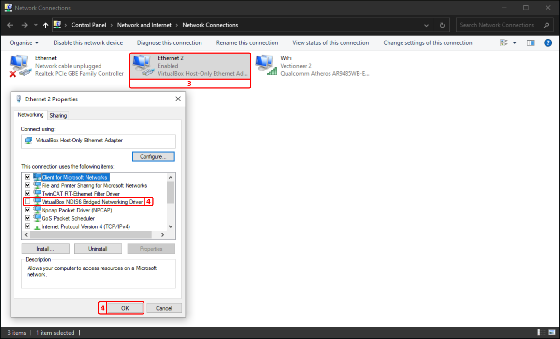Click the Configure button

coord(153,156)
